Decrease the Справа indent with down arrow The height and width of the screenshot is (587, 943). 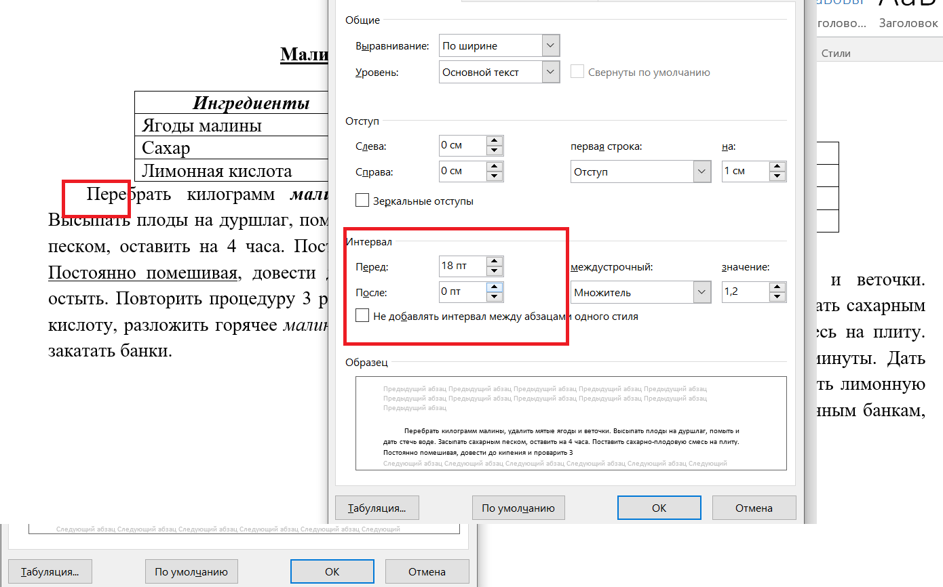[495, 176]
